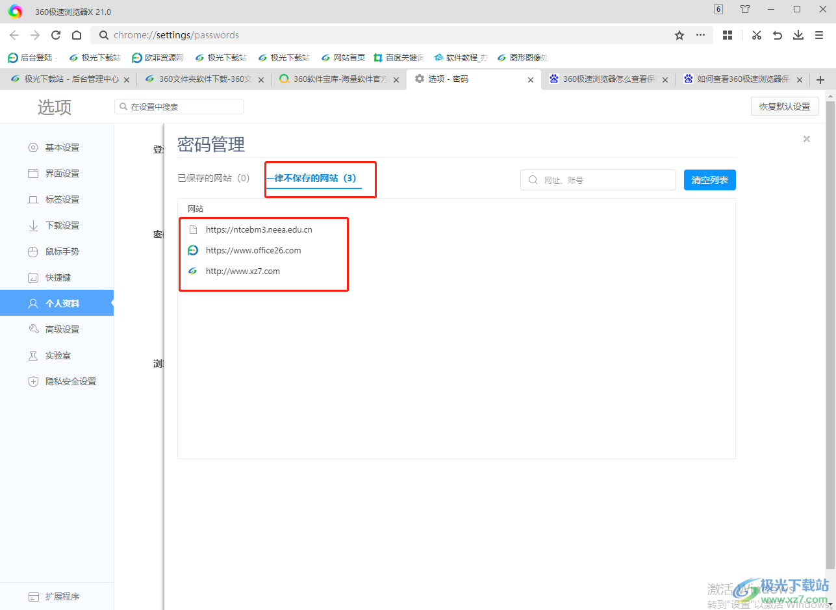Open 实验室 in the sidebar
This screenshot has width=836, height=610.
click(x=57, y=355)
